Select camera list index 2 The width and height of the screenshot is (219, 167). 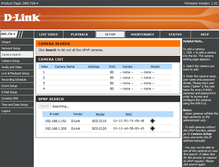(x=44, y=77)
